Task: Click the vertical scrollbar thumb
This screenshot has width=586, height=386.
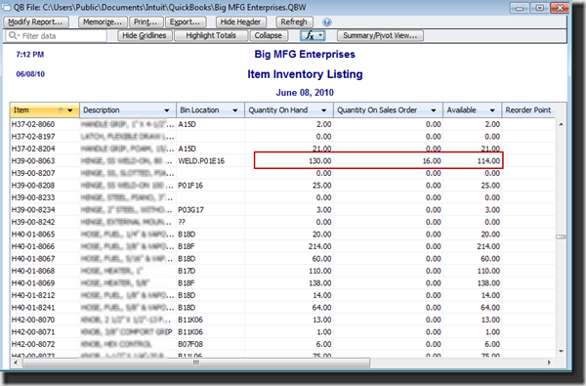Action: click(x=561, y=236)
